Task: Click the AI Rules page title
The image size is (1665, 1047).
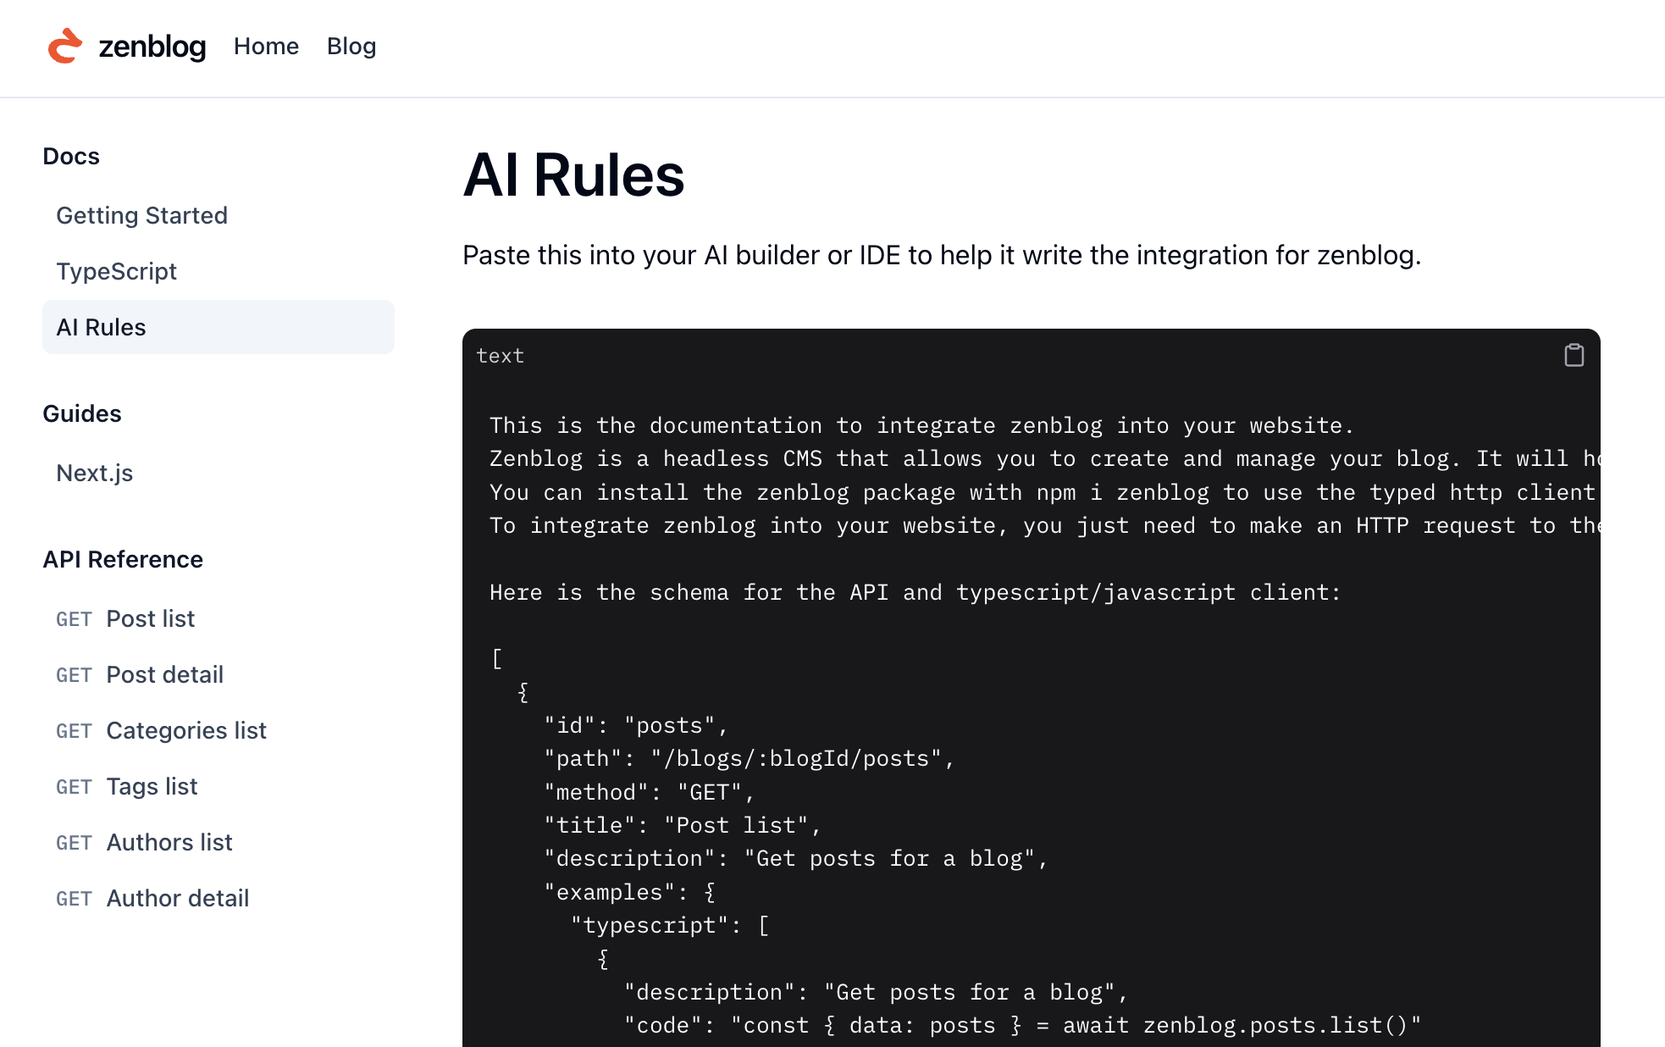Action: point(573,175)
